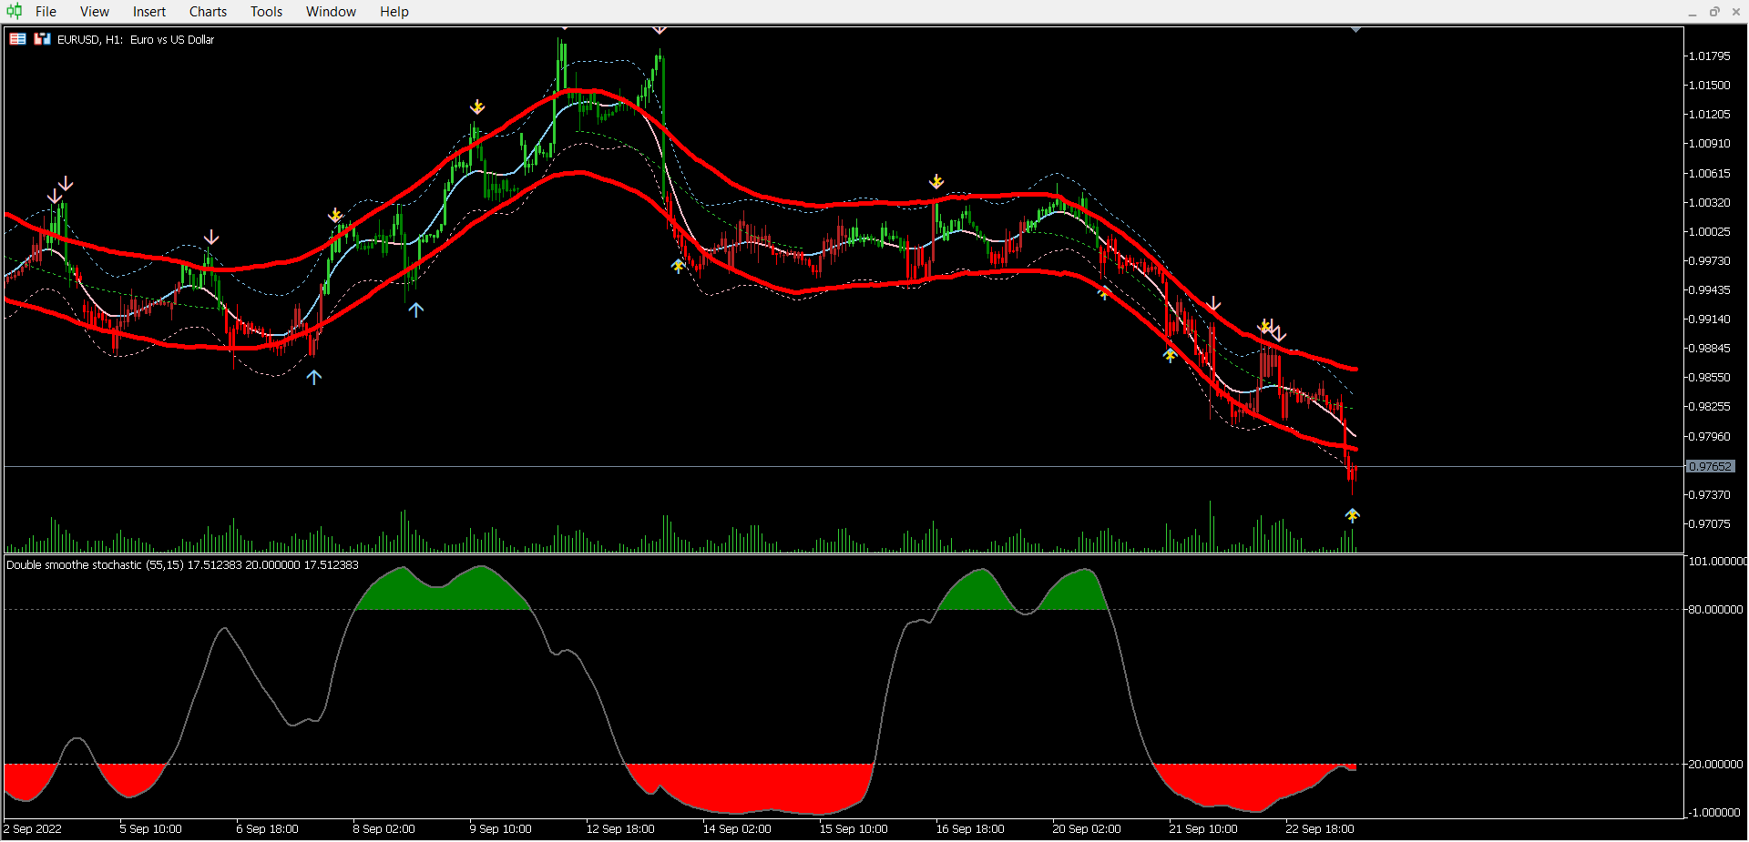1749x842 pixels.
Task: Click the 1.00320 price scale label
Action: (1709, 203)
